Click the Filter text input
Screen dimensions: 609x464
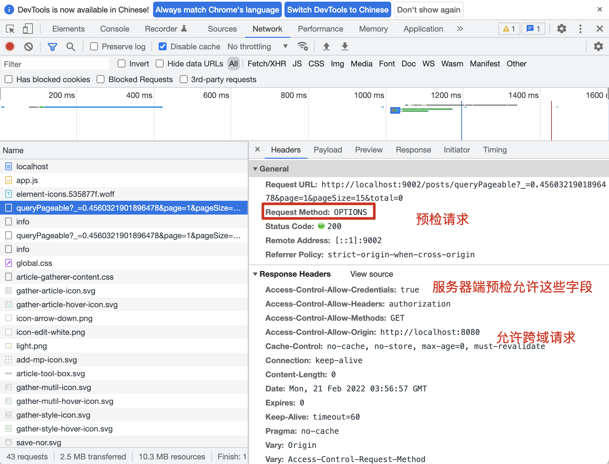click(x=55, y=64)
